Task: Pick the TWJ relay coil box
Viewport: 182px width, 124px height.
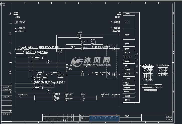Action: point(67,66)
